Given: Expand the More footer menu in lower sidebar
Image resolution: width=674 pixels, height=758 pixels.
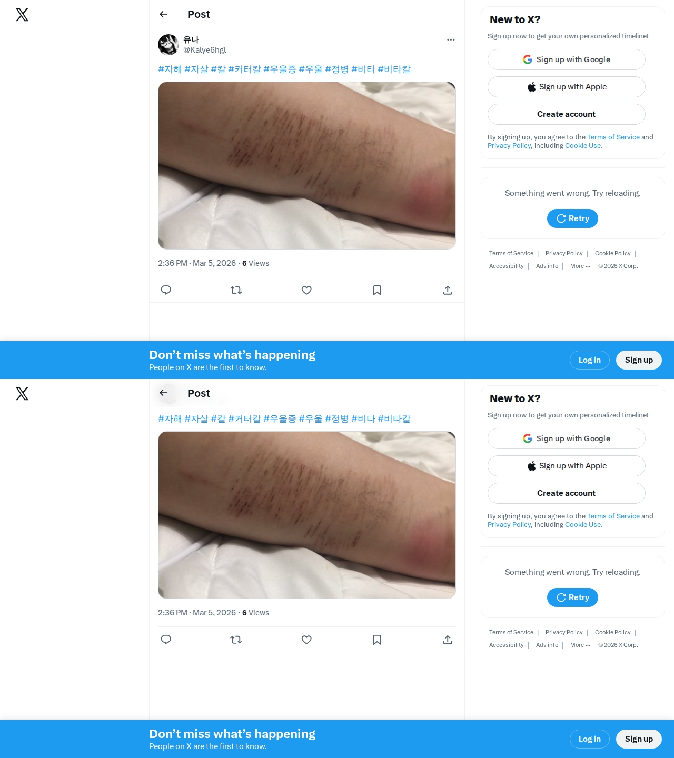Looking at the screenshot, I should 580,645.
